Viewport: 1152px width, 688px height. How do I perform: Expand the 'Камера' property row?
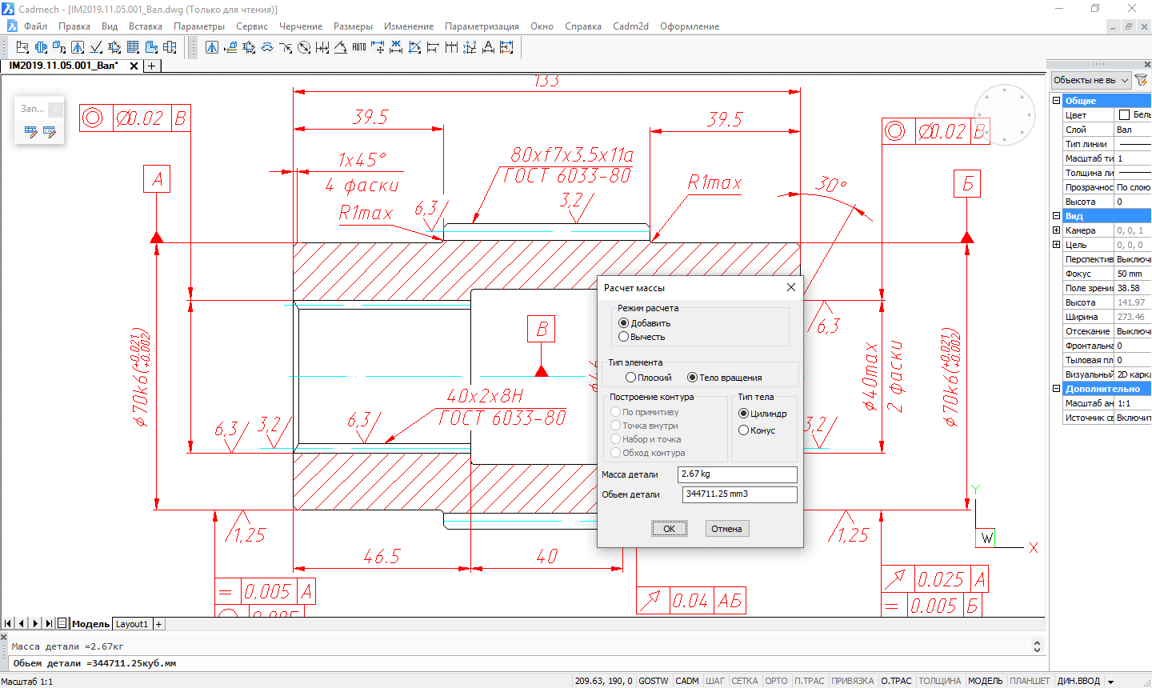click(1056, 230)
